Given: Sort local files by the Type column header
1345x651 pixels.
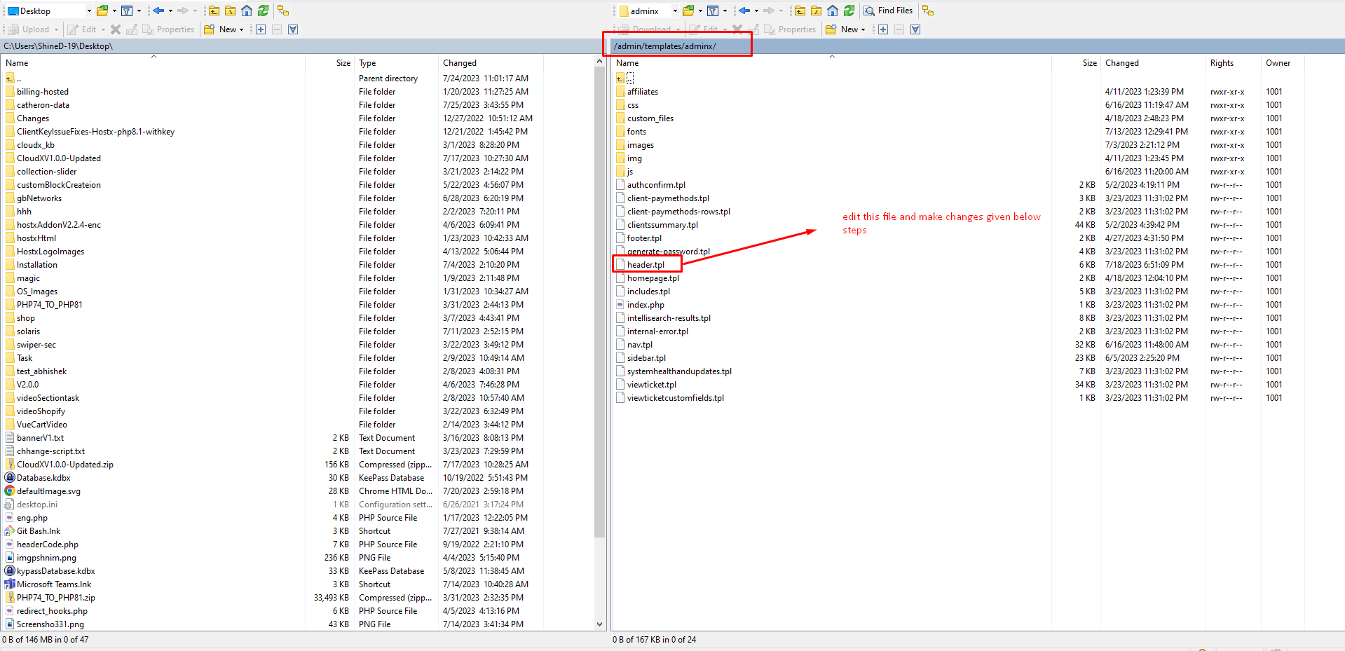Looking at the screenshot, I should [x=367, y=63].
